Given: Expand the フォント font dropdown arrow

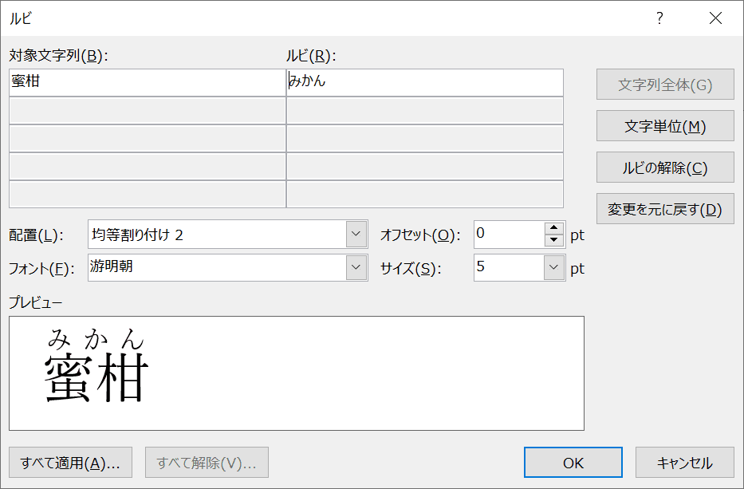Looking at the screenshot, I should tap(356, 267).
